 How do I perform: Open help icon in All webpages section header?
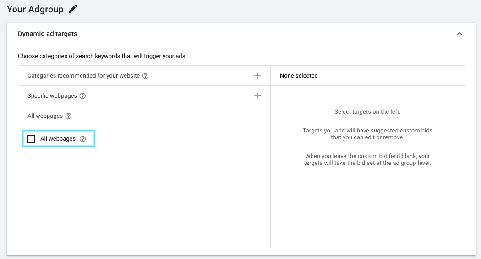point(68,116)
